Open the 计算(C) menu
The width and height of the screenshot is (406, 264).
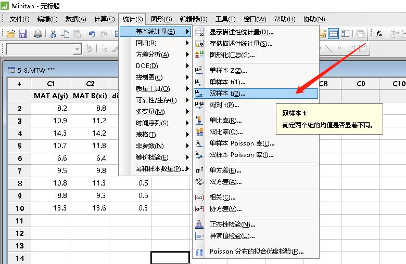[104, 19]
